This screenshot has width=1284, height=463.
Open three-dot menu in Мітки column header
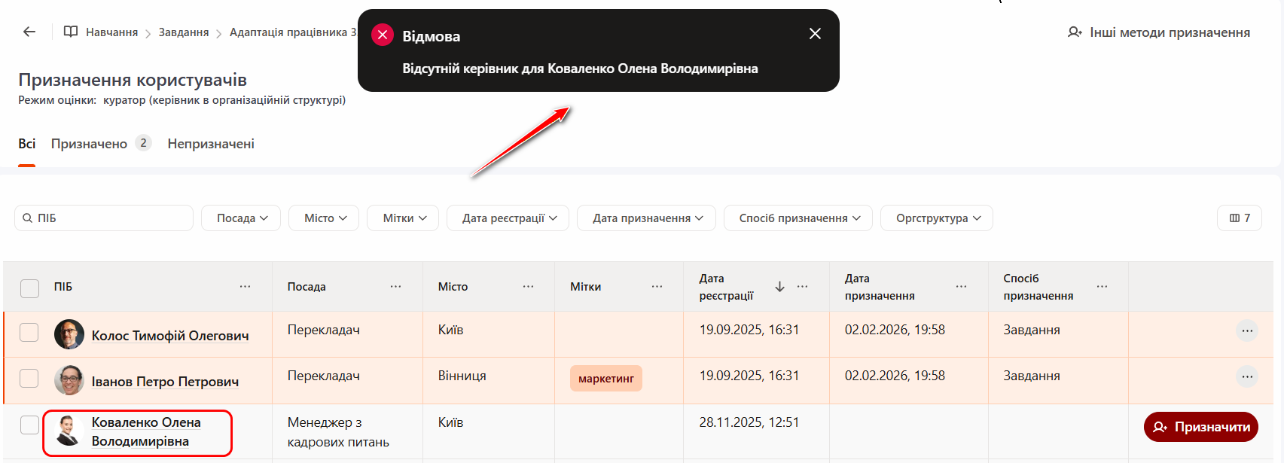tap(657, 287)
